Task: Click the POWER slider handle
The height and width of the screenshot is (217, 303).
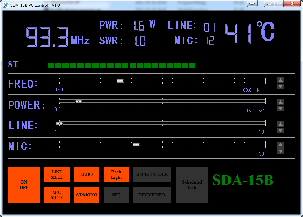Action: (x=79, y=101)
